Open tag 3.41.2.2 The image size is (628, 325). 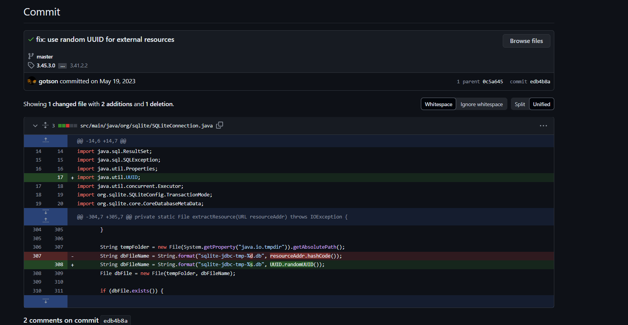click(79, 65)
